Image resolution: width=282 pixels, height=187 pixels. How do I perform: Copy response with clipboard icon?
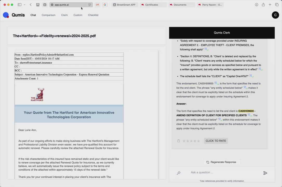[178, 141]
